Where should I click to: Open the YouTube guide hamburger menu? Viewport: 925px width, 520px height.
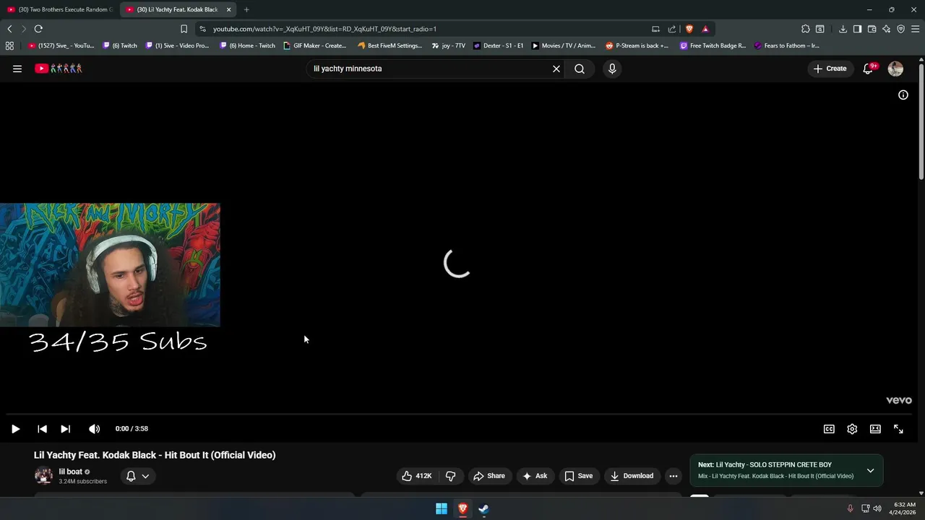pos(17,69)
